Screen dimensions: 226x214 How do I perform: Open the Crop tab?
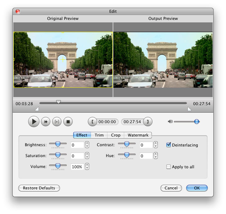coord(115,135)
